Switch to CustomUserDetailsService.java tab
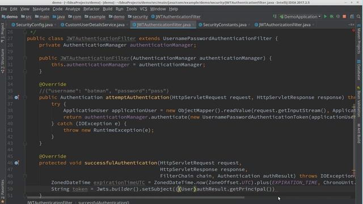The height and width of the screenshot is (204, 363). click(92, 25)
